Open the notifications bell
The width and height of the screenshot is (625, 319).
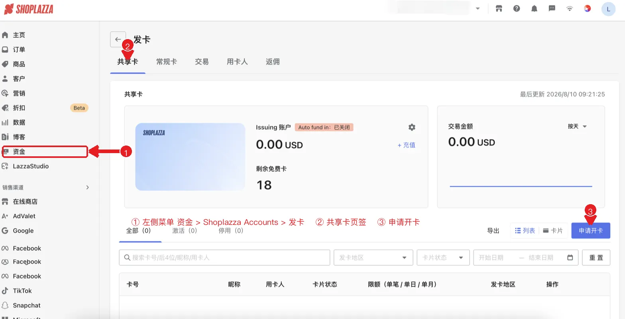point(534,8)
